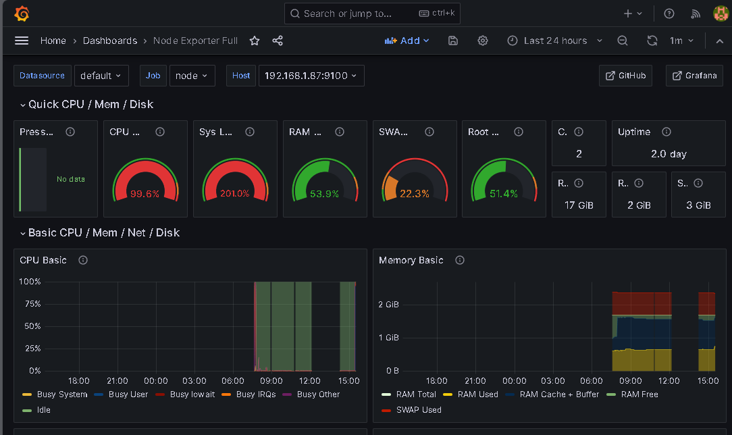Click the Root FS 51.4% gauge

504,180
